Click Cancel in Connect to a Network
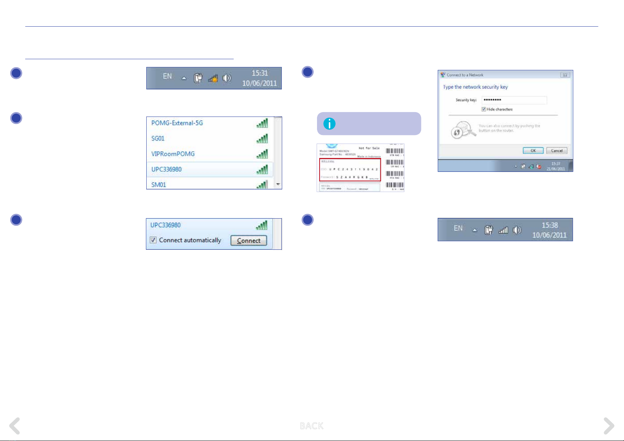The image size is (624, 441). (x=557, y=151)
